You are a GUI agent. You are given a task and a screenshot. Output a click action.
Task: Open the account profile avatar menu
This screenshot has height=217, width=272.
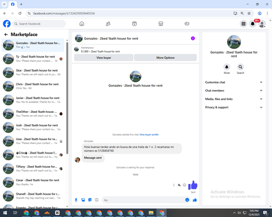point(262,24)
